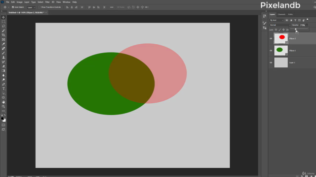Click align left edges button
316x177 pixels.
pyautogui.click(x=67, y=7)
